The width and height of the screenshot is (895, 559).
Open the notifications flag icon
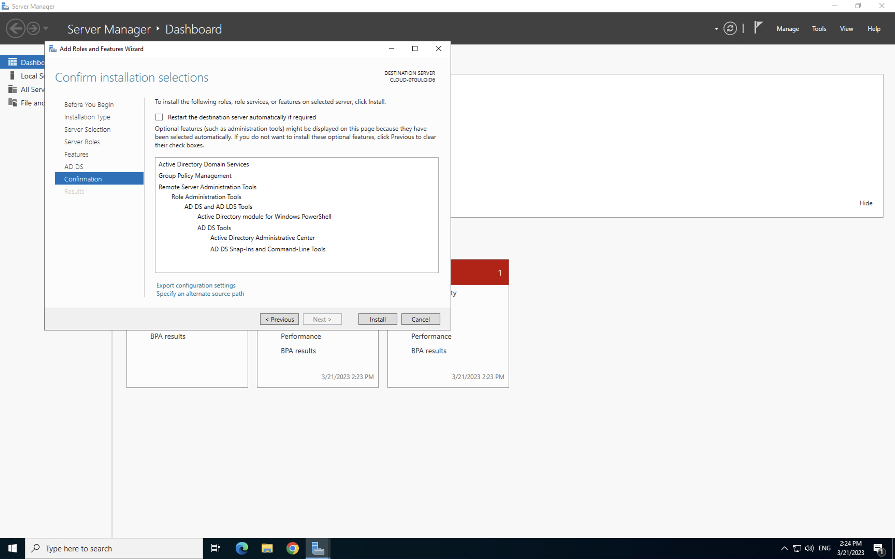tap(758, 27)
